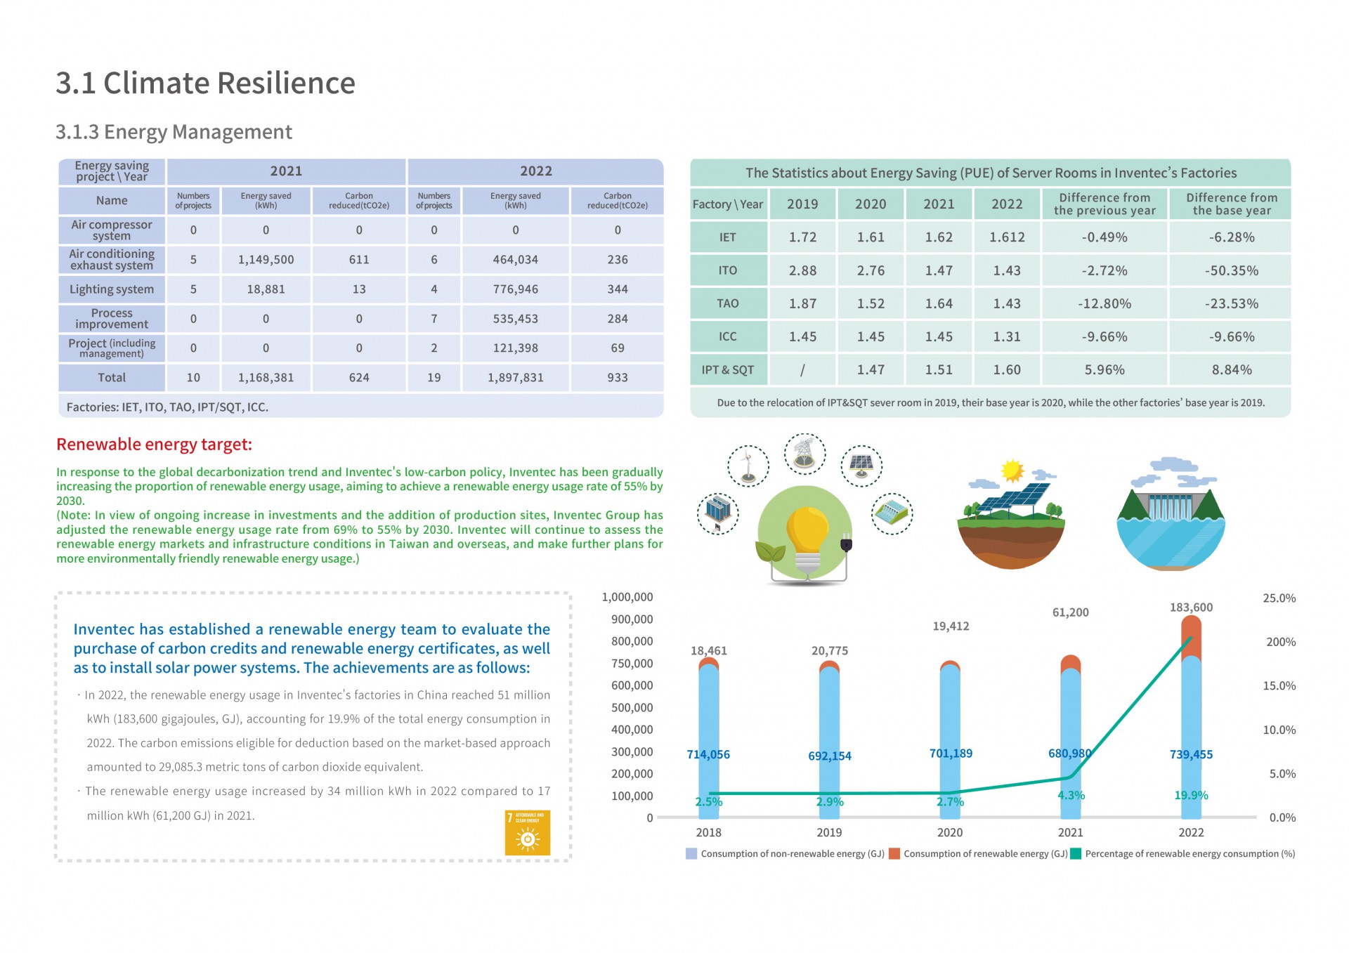Click the 3.1 Climate Resilience heading
The width and height of the screenshot is (1349, 953).
click(205, 83)
